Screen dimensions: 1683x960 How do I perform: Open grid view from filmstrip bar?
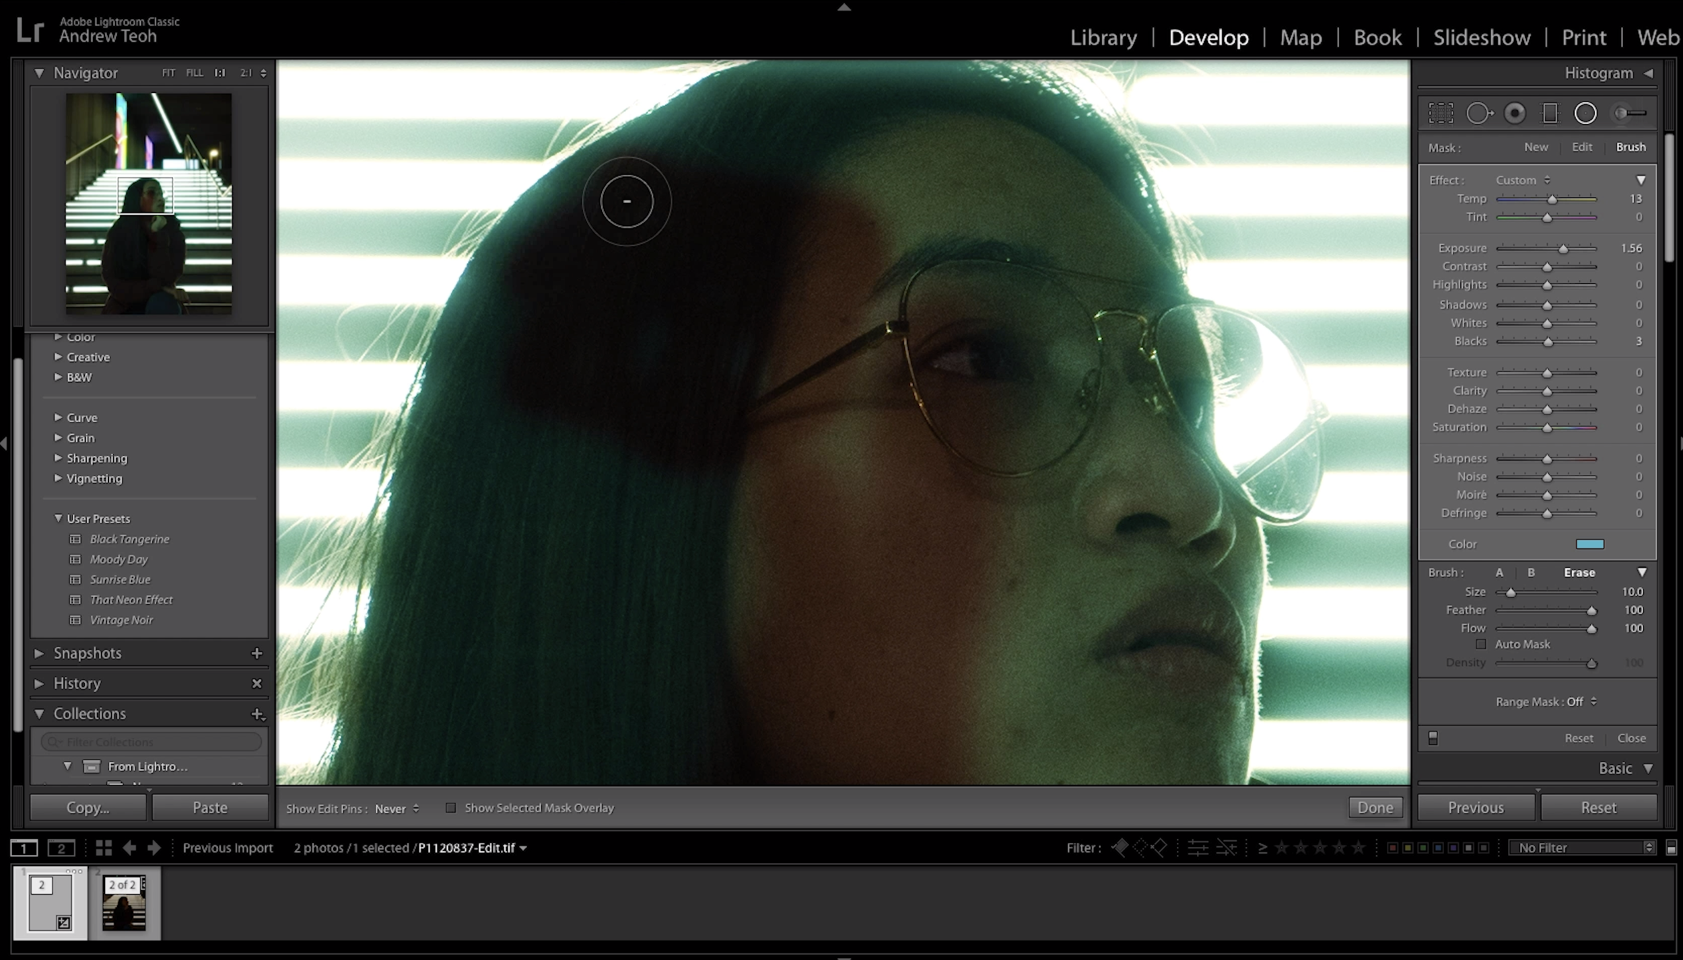(104, 848)
